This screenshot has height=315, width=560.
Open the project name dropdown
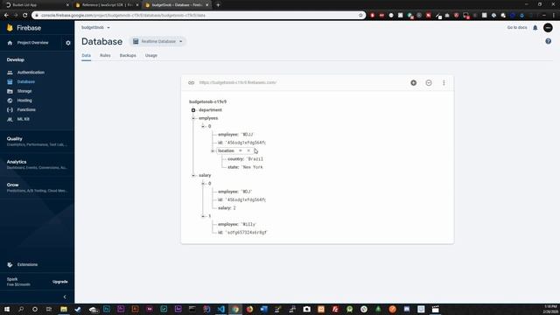click(95, 27)
